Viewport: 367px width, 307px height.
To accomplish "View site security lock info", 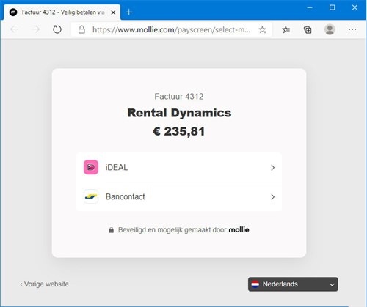I will pyautogui.click(x=81, y=29).
